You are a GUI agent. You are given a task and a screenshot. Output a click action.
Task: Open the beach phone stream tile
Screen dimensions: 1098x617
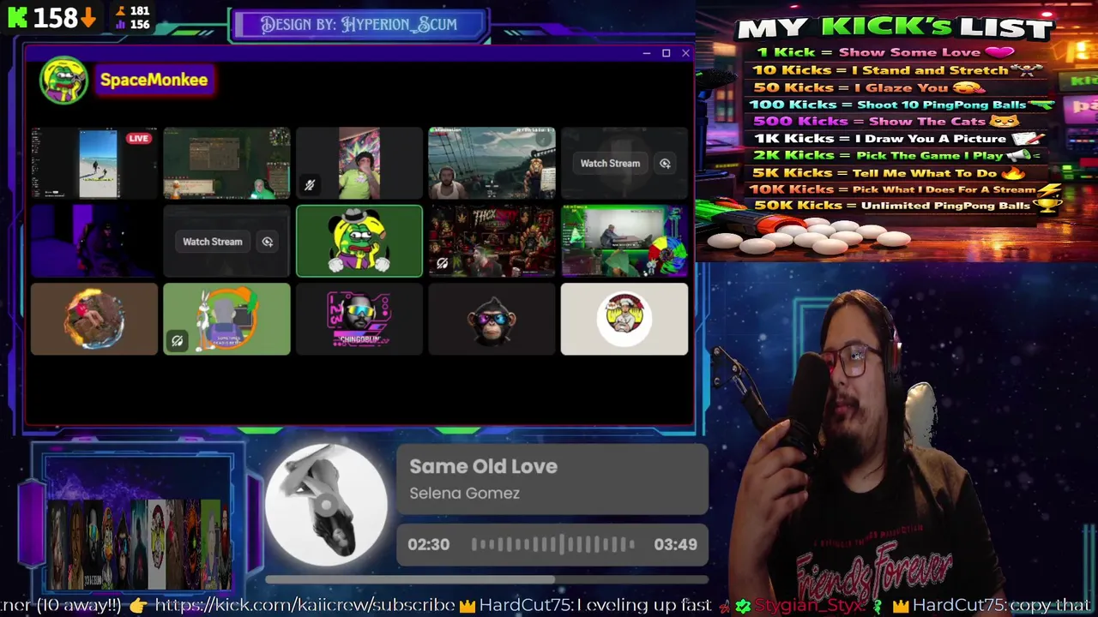[x=94, y=163]
